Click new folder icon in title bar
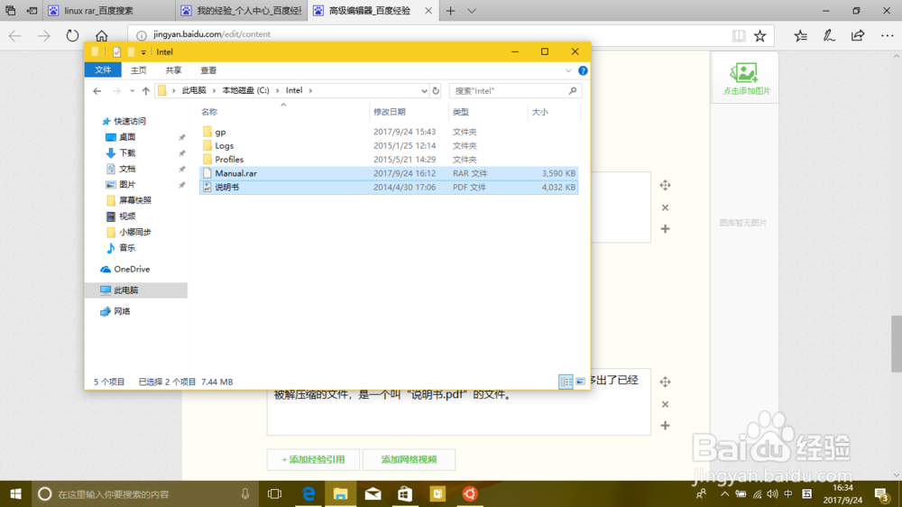This screenshot has height=507, width=902. tap(131, 51)
